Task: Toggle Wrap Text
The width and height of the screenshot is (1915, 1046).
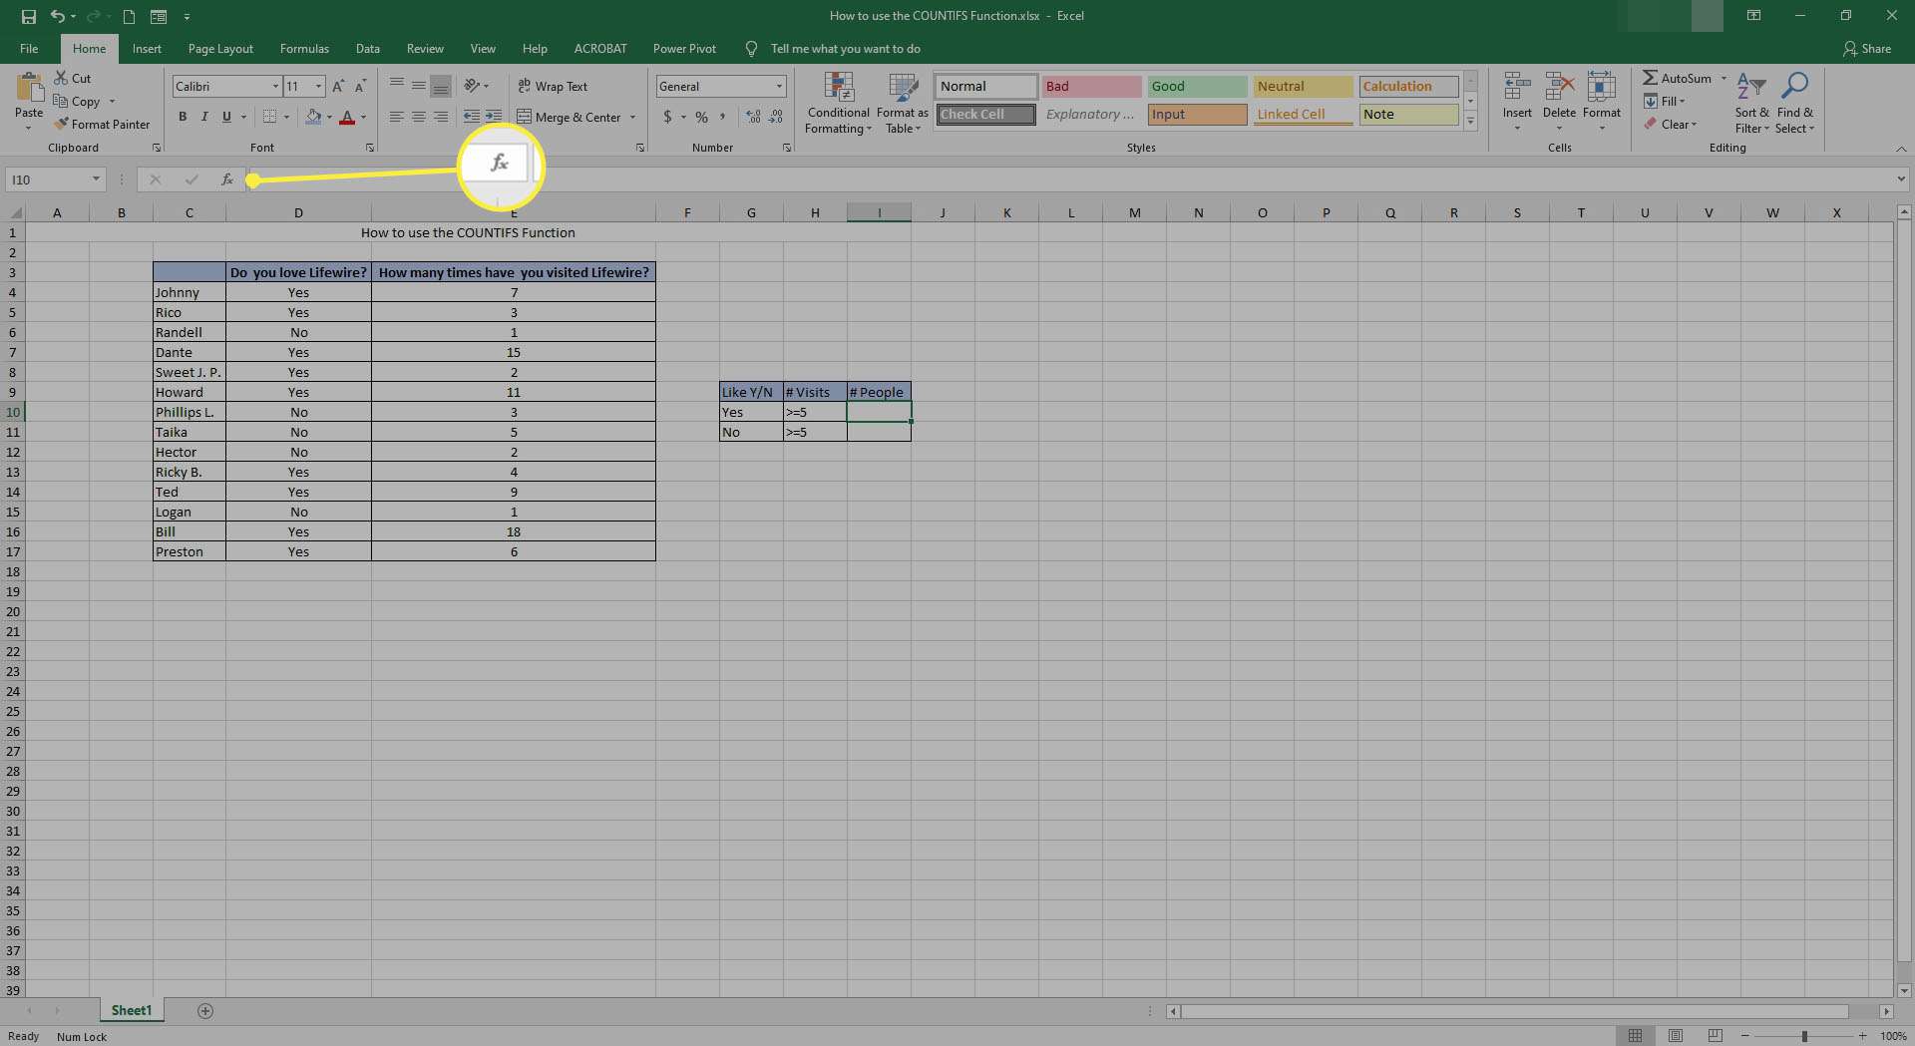Action: pyautogui.click(x=553, y=87)
